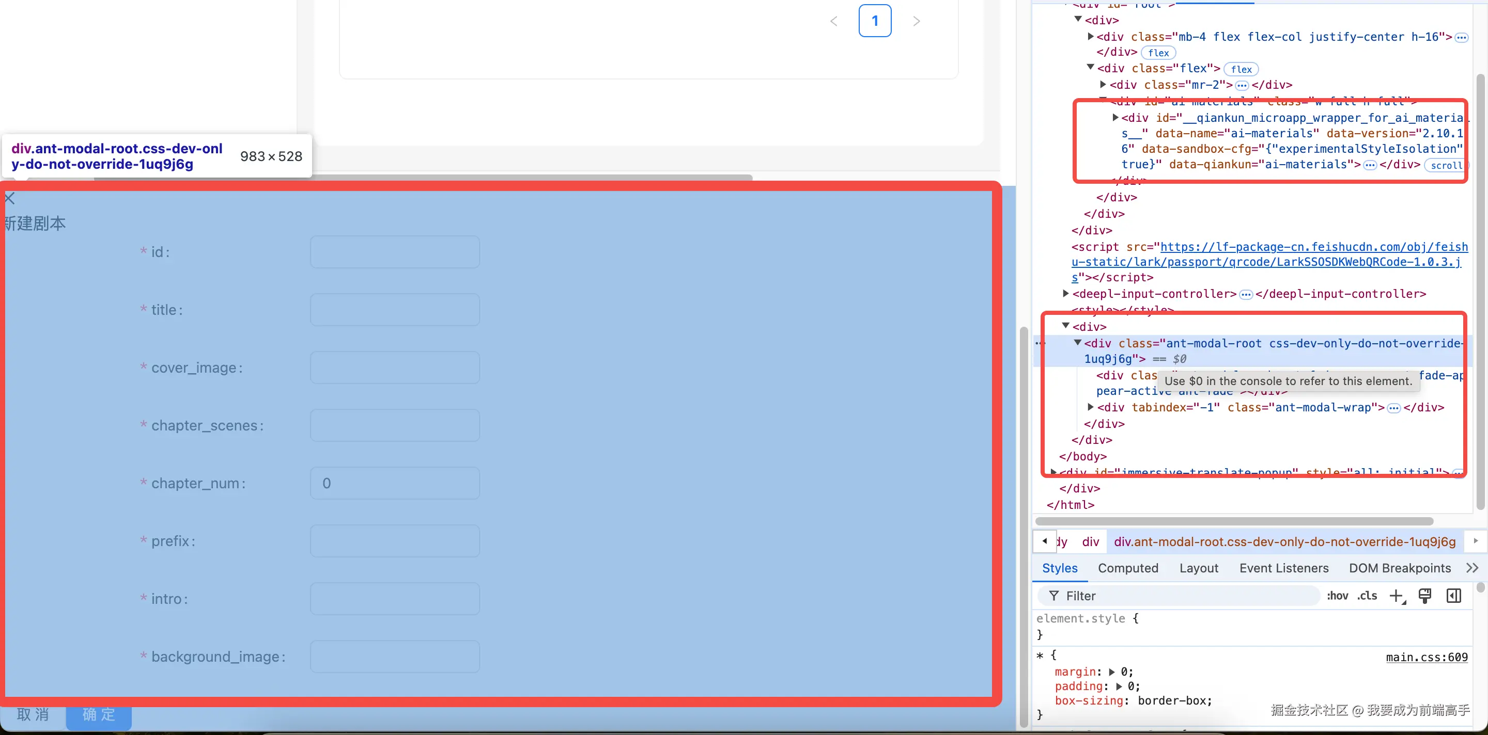The image size is (1488, 735).
Task: Collapse the ant-modal-root div node
Action: click(1077, 343)
